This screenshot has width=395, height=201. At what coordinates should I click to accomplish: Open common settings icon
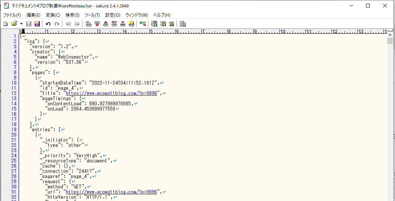point(172,24)
